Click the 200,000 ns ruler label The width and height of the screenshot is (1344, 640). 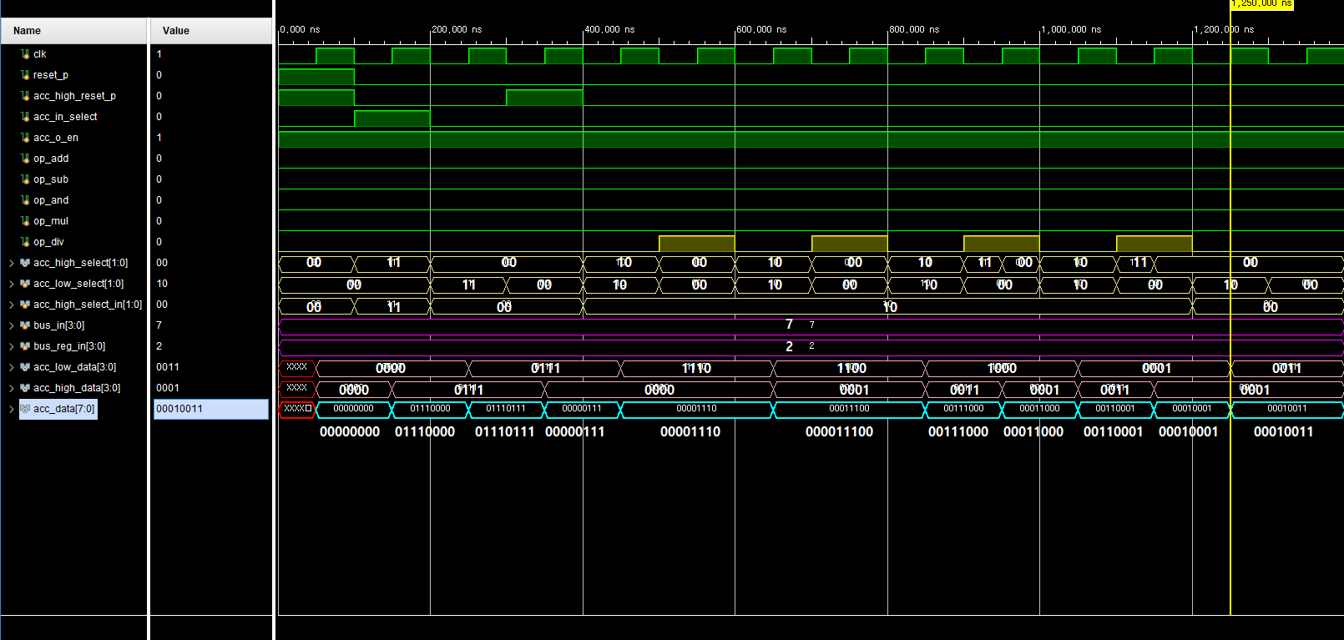tap(457, 29)
